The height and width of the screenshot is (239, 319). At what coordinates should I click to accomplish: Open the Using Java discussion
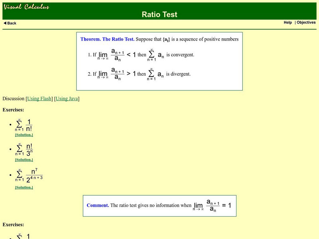[x=67, y=98]
